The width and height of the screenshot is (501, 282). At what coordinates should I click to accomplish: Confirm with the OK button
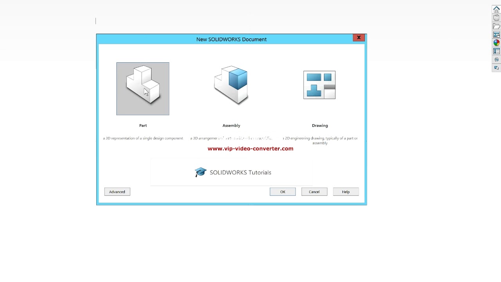[283, 192]
